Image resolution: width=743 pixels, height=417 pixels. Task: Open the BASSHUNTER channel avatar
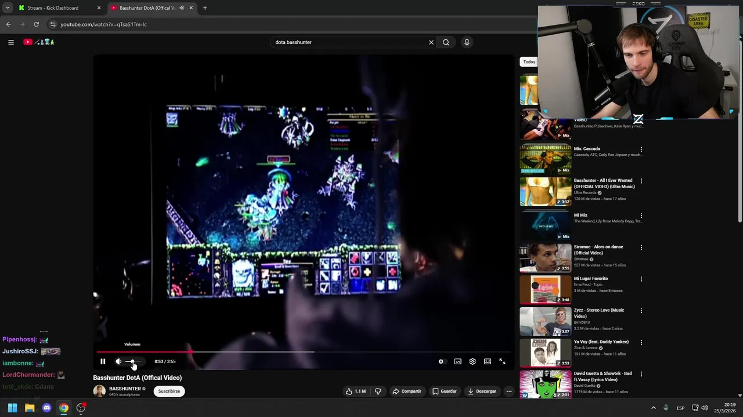[x=99, y=391]
